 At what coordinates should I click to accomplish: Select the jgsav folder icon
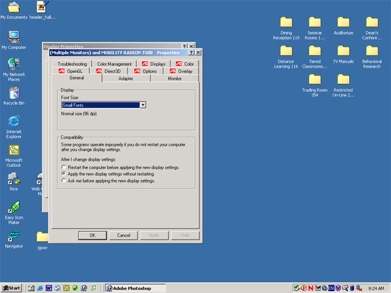point(42,241)
